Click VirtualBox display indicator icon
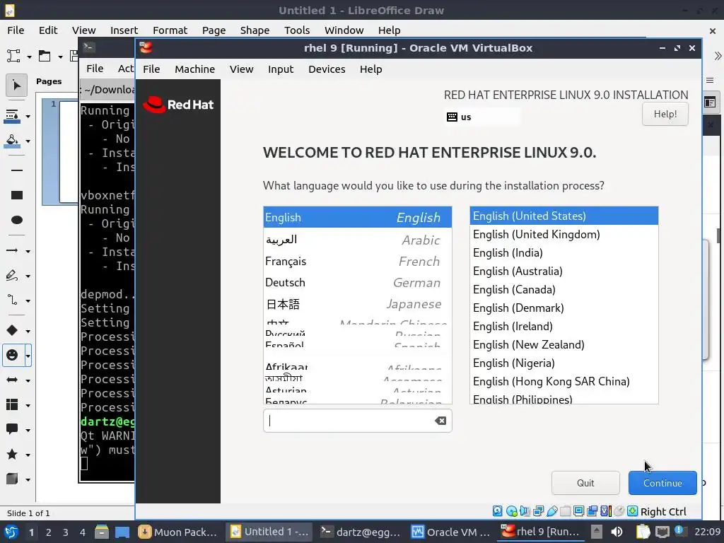The image size is (724, 543). (578, 511)
